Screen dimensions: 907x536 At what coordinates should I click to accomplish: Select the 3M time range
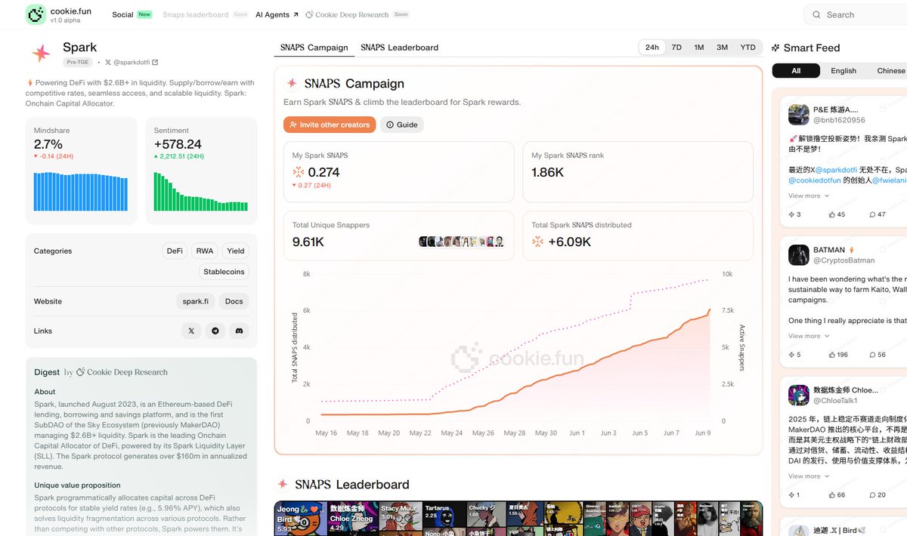[x=723, y=48]
